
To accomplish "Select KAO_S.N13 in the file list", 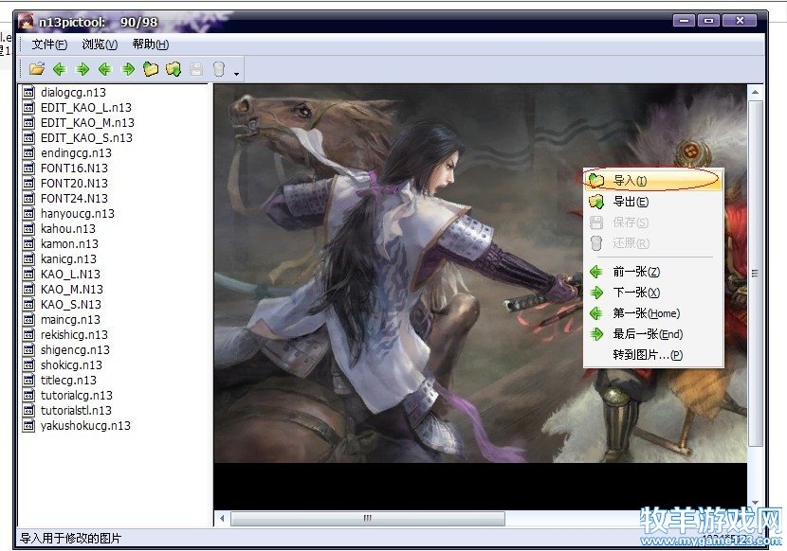I will coord(71,304).
